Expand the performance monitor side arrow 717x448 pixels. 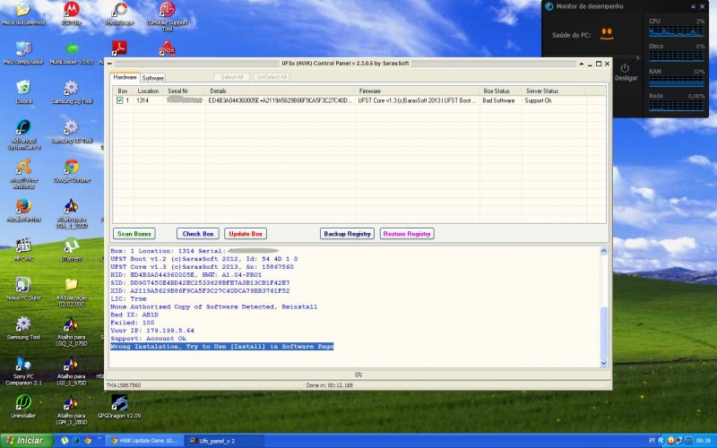[637, 58]
